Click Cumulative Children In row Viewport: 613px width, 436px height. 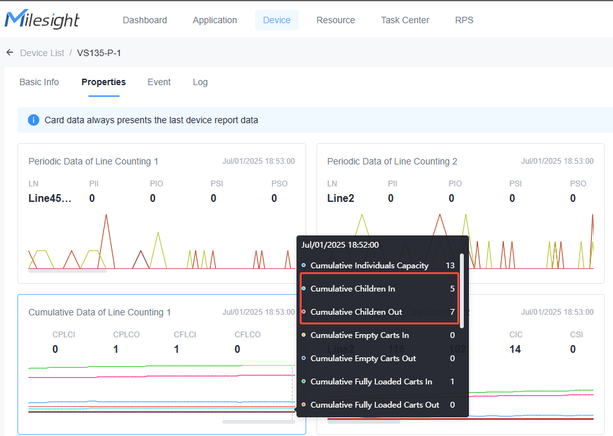tap(379, 288)
